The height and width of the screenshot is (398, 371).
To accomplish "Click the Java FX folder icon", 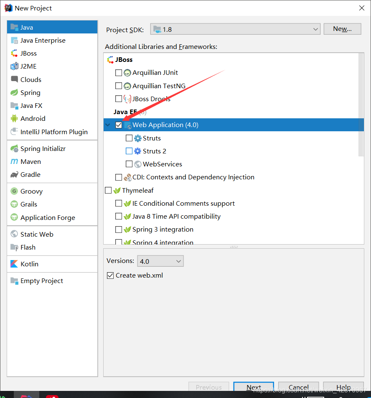I will pyautogui.click(x=14, y=105).
